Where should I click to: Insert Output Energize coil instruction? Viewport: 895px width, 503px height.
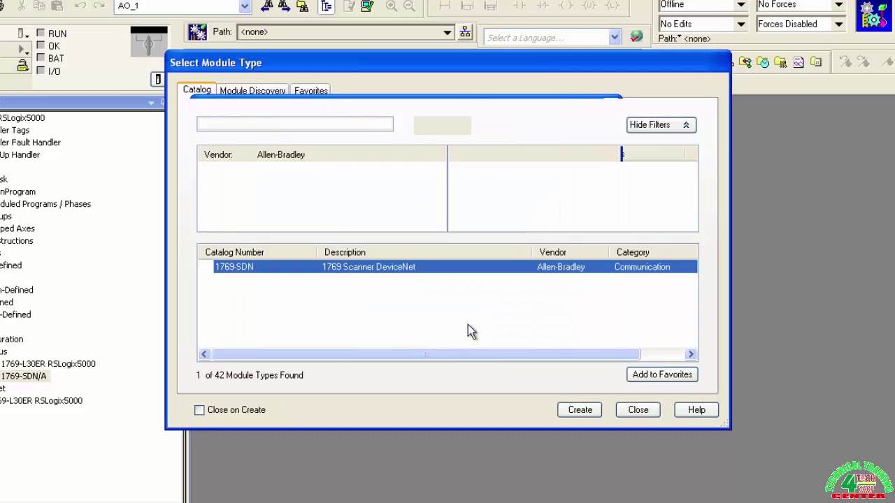coord(566,6)
